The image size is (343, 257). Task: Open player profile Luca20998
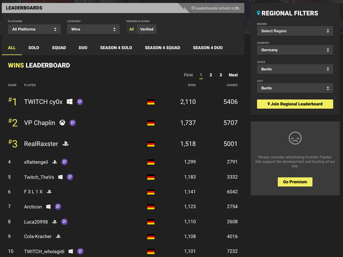36,222
